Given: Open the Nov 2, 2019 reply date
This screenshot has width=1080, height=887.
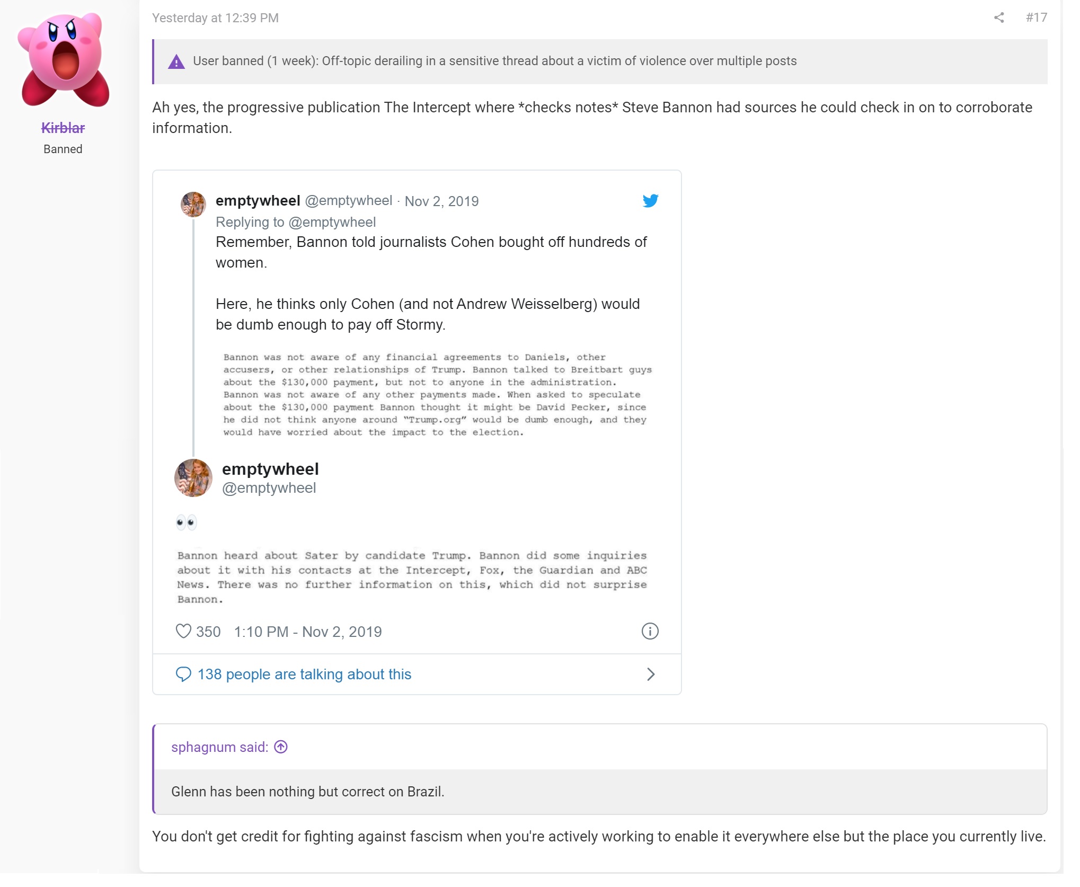Looking at the screenshot, I should click(x=441, y=201).
